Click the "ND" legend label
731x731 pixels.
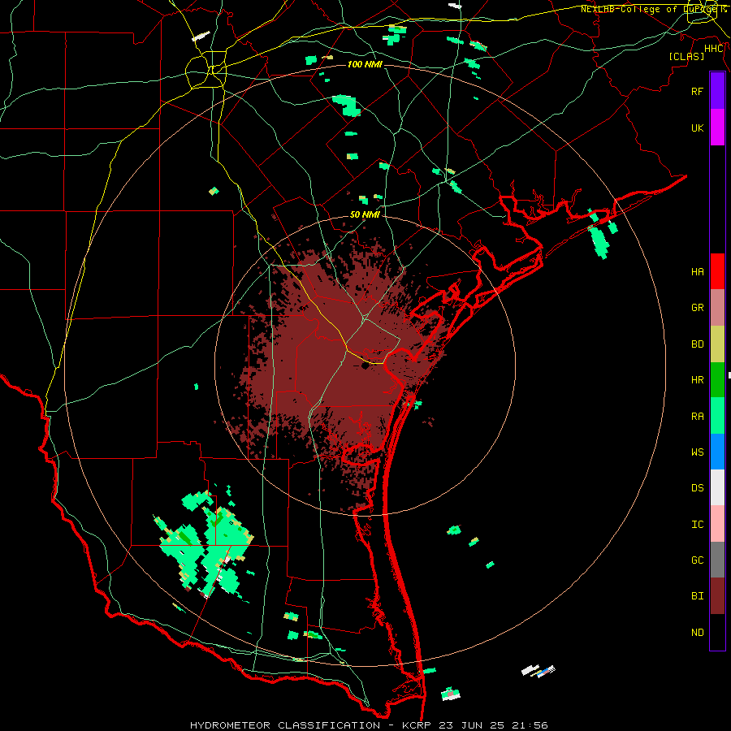click(697, 633)
